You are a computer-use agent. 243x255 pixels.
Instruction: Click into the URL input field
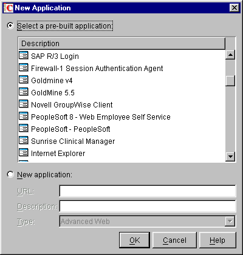(148, 191)
